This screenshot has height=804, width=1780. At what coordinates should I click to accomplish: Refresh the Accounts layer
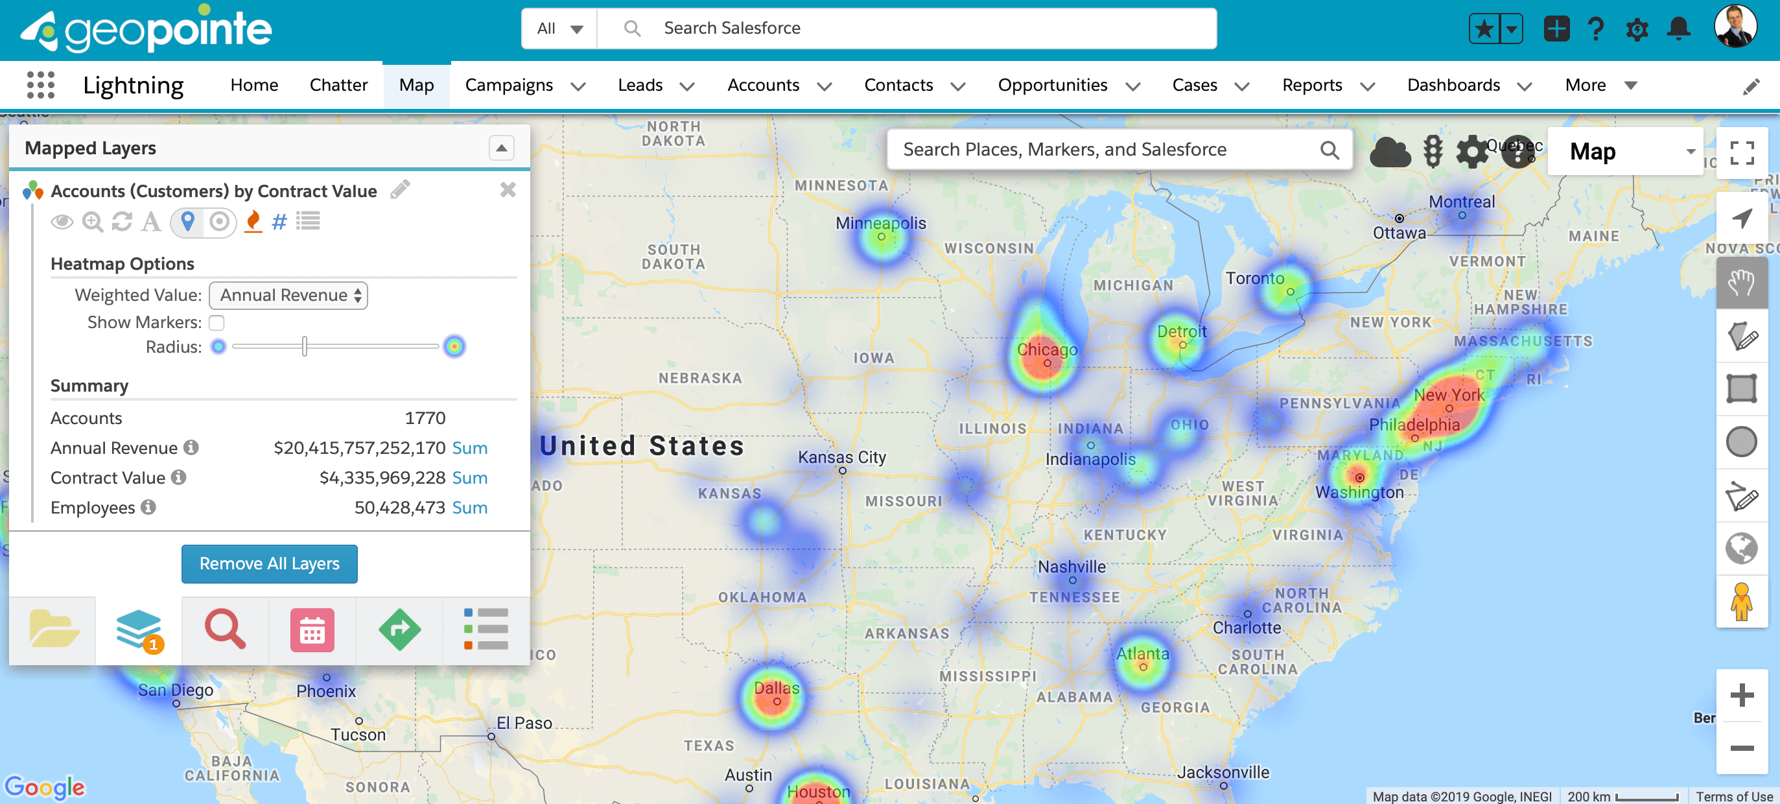pyautogui.click(x=122, y=221)
